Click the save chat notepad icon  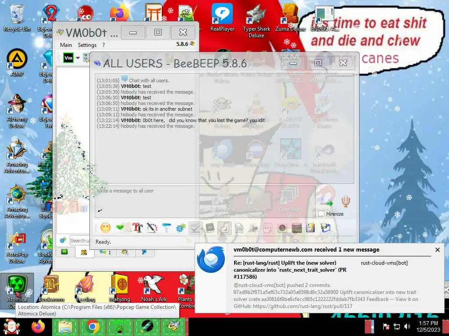(x=311, y=227)
